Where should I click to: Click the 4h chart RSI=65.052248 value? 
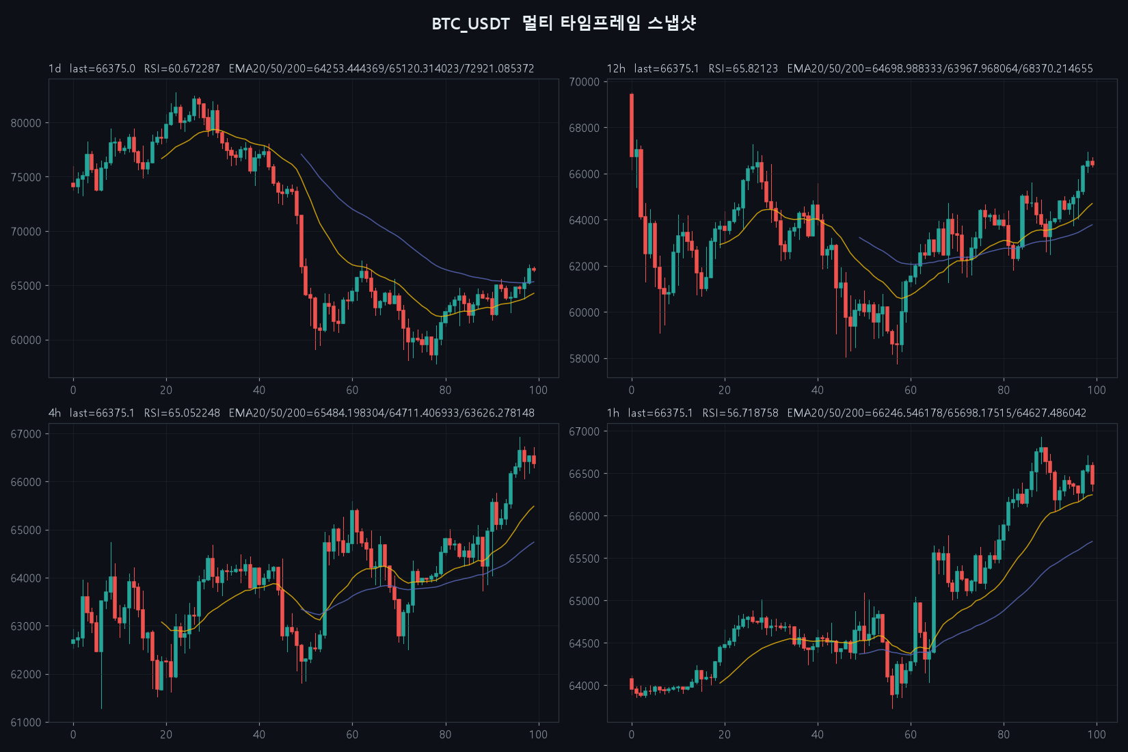[182, 413]
